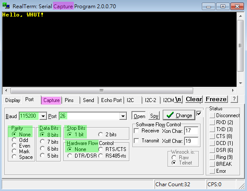Select Space parity
The width and height of the screenshot is (247, 191).
click(22, 157)
